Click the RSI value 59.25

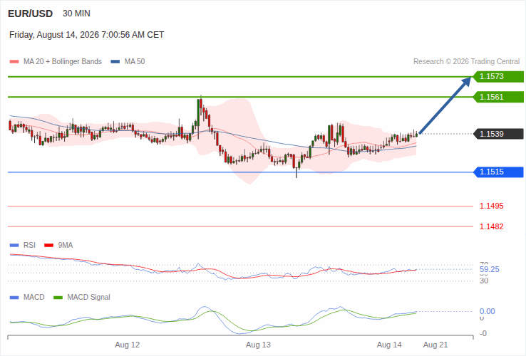490,270
